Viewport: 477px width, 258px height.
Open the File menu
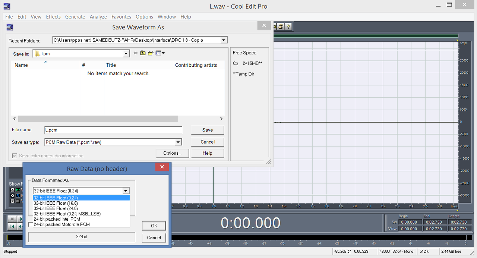click(9, 17)
